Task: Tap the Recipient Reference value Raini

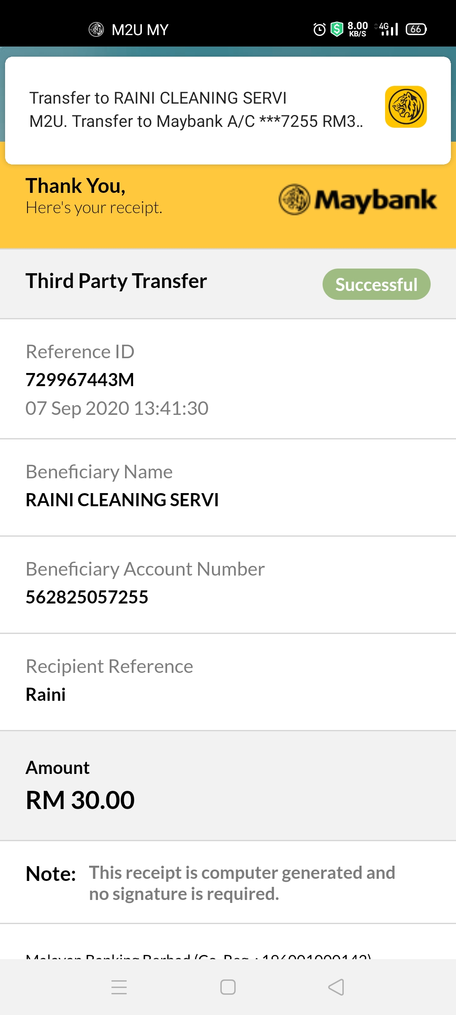Action: click(46, 694)
